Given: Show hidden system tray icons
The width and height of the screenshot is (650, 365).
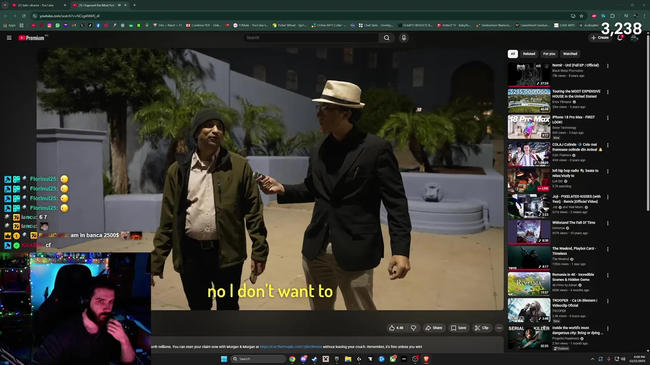Looking at the screenshot, I should click(x=592, y=359).
